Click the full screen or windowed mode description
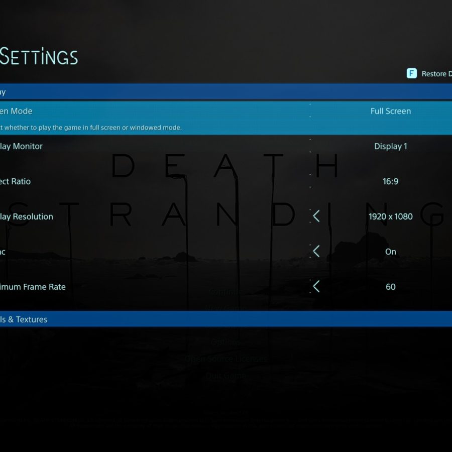The height and width of the screenshot is (452, 452). 91,128
